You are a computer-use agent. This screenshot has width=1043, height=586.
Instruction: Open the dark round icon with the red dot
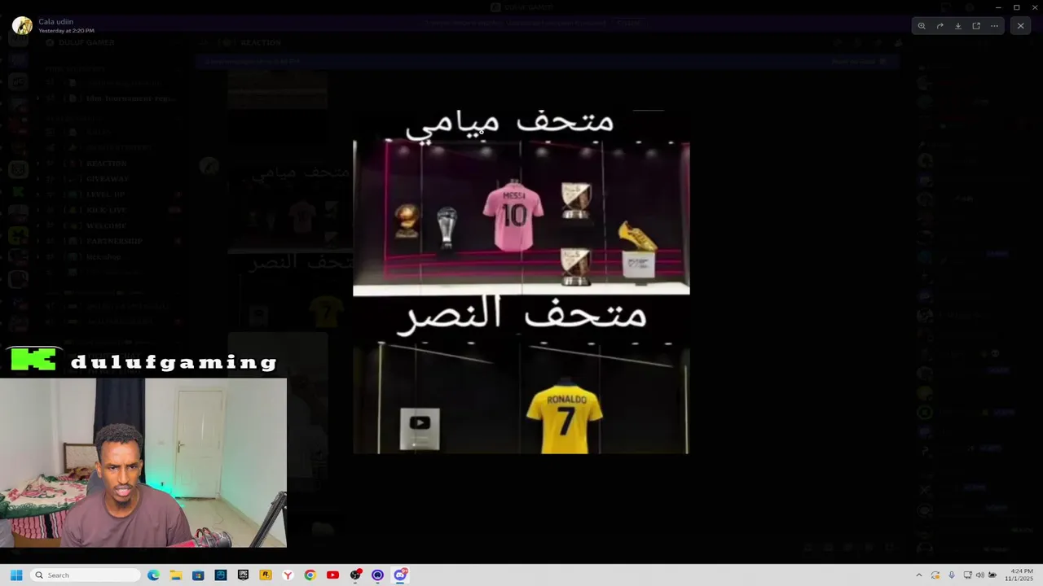point(355,575)
